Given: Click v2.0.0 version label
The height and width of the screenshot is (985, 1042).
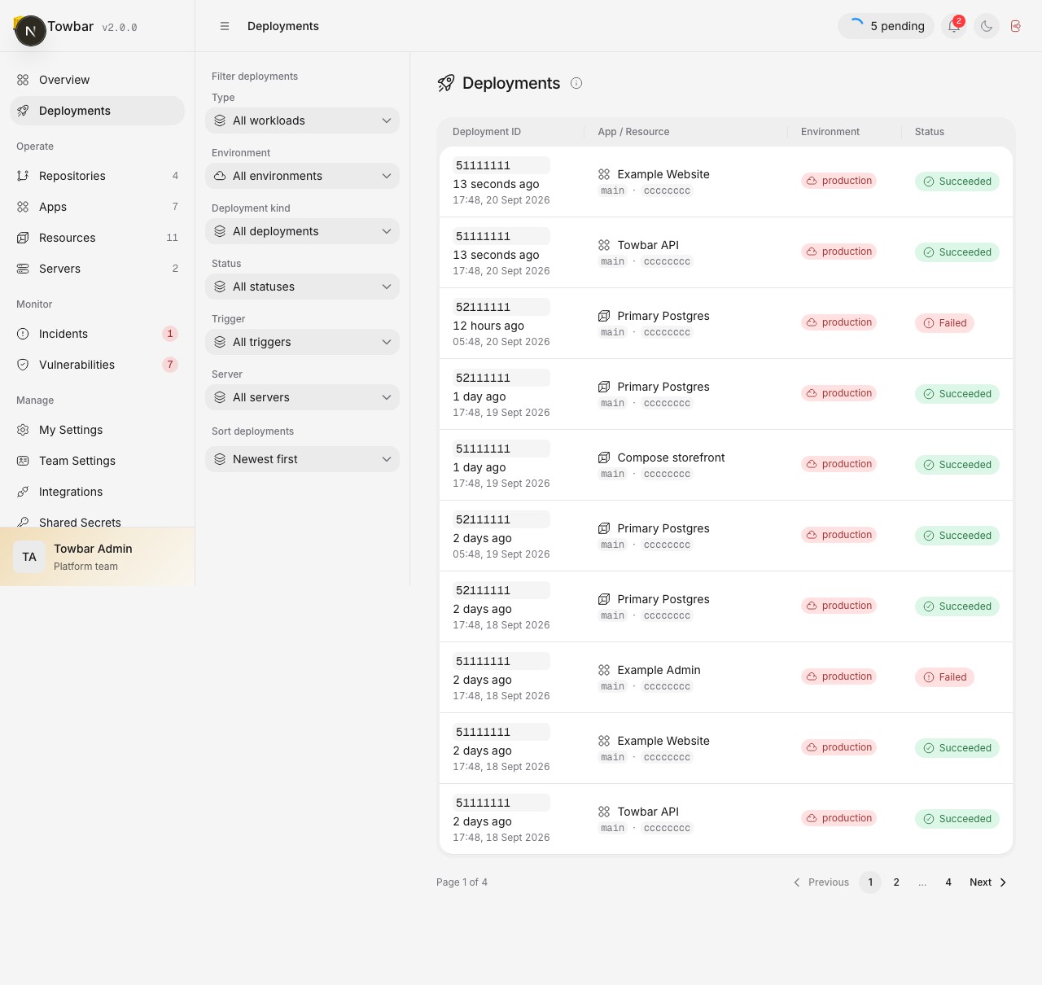Looking at the screenshot, I should tap(120, 28).
